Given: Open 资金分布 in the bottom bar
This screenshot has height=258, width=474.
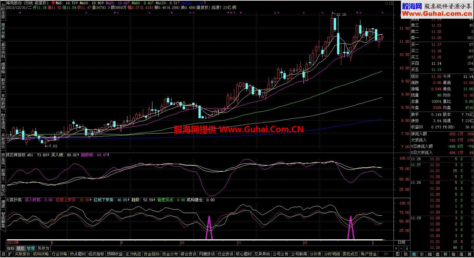Looking at the screenshot, I should tap(170, 254).
